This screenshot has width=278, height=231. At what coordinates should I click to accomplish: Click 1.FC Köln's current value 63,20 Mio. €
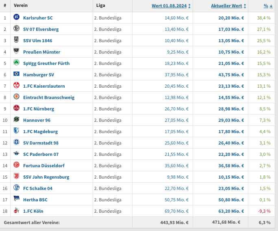231,211
